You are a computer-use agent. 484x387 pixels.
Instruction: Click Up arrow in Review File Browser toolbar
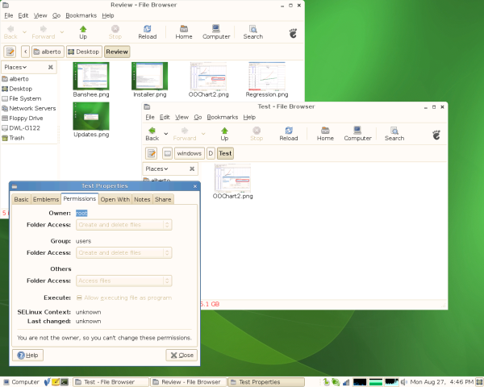83,32
